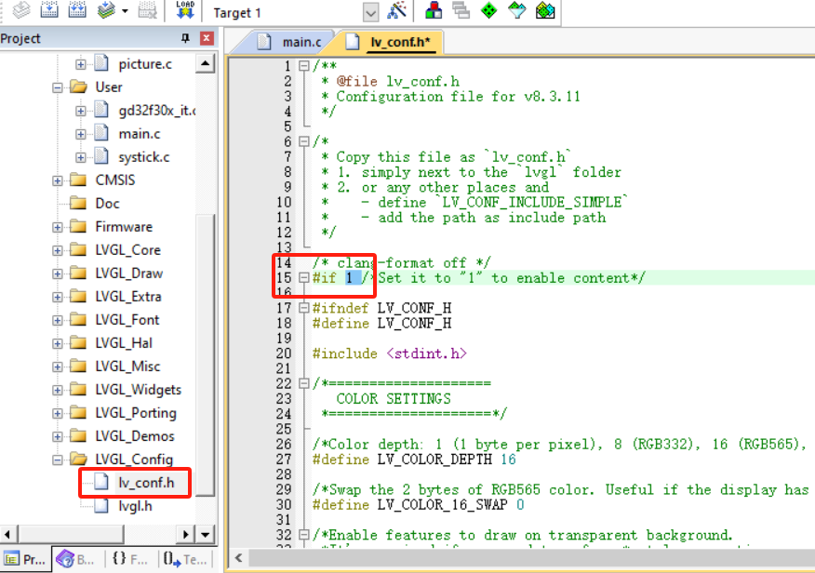
Task: Open the Batch Build dropdown arrow
Action: (125, 11)
